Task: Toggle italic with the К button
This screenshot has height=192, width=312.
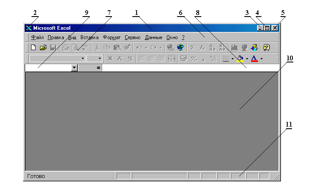Action: coord(120,59)
